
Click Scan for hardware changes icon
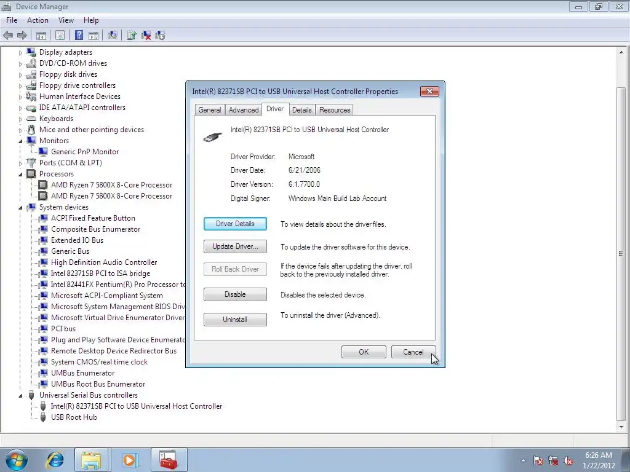tap(113, 35)
